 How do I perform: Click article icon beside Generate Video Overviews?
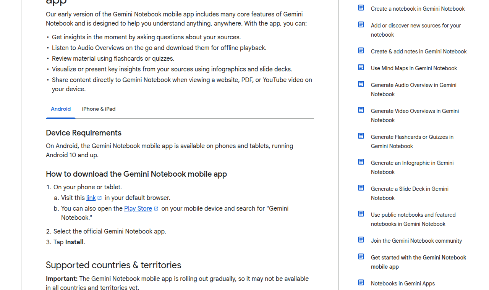[361, 110]
